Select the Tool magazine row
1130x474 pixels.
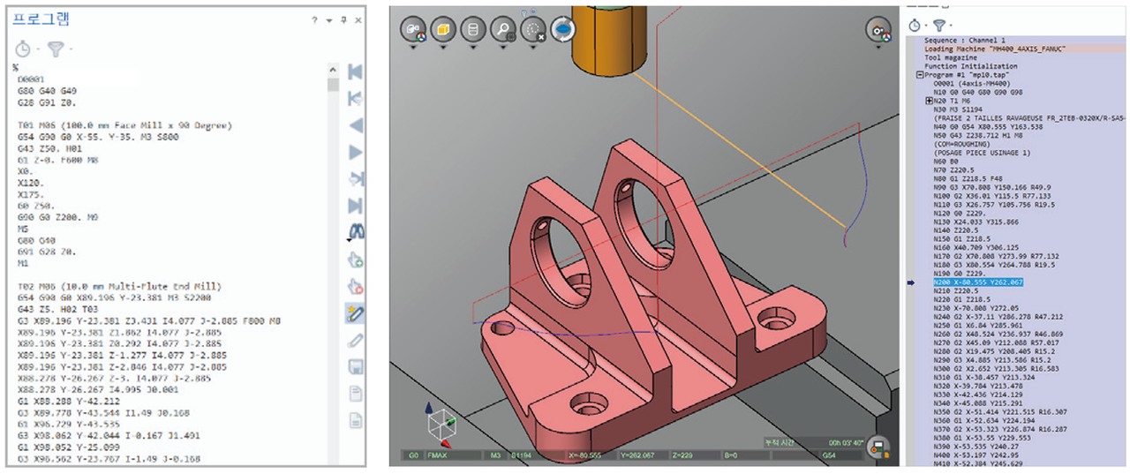(950, 58)
